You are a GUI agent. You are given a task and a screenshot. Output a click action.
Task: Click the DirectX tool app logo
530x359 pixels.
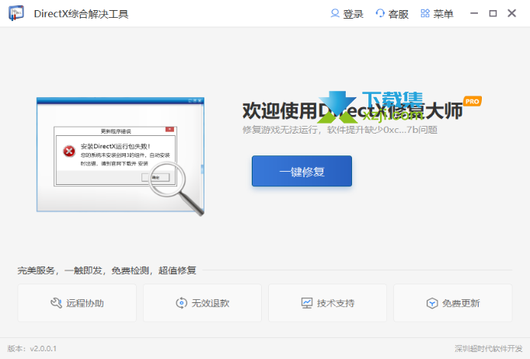(16, 13)
